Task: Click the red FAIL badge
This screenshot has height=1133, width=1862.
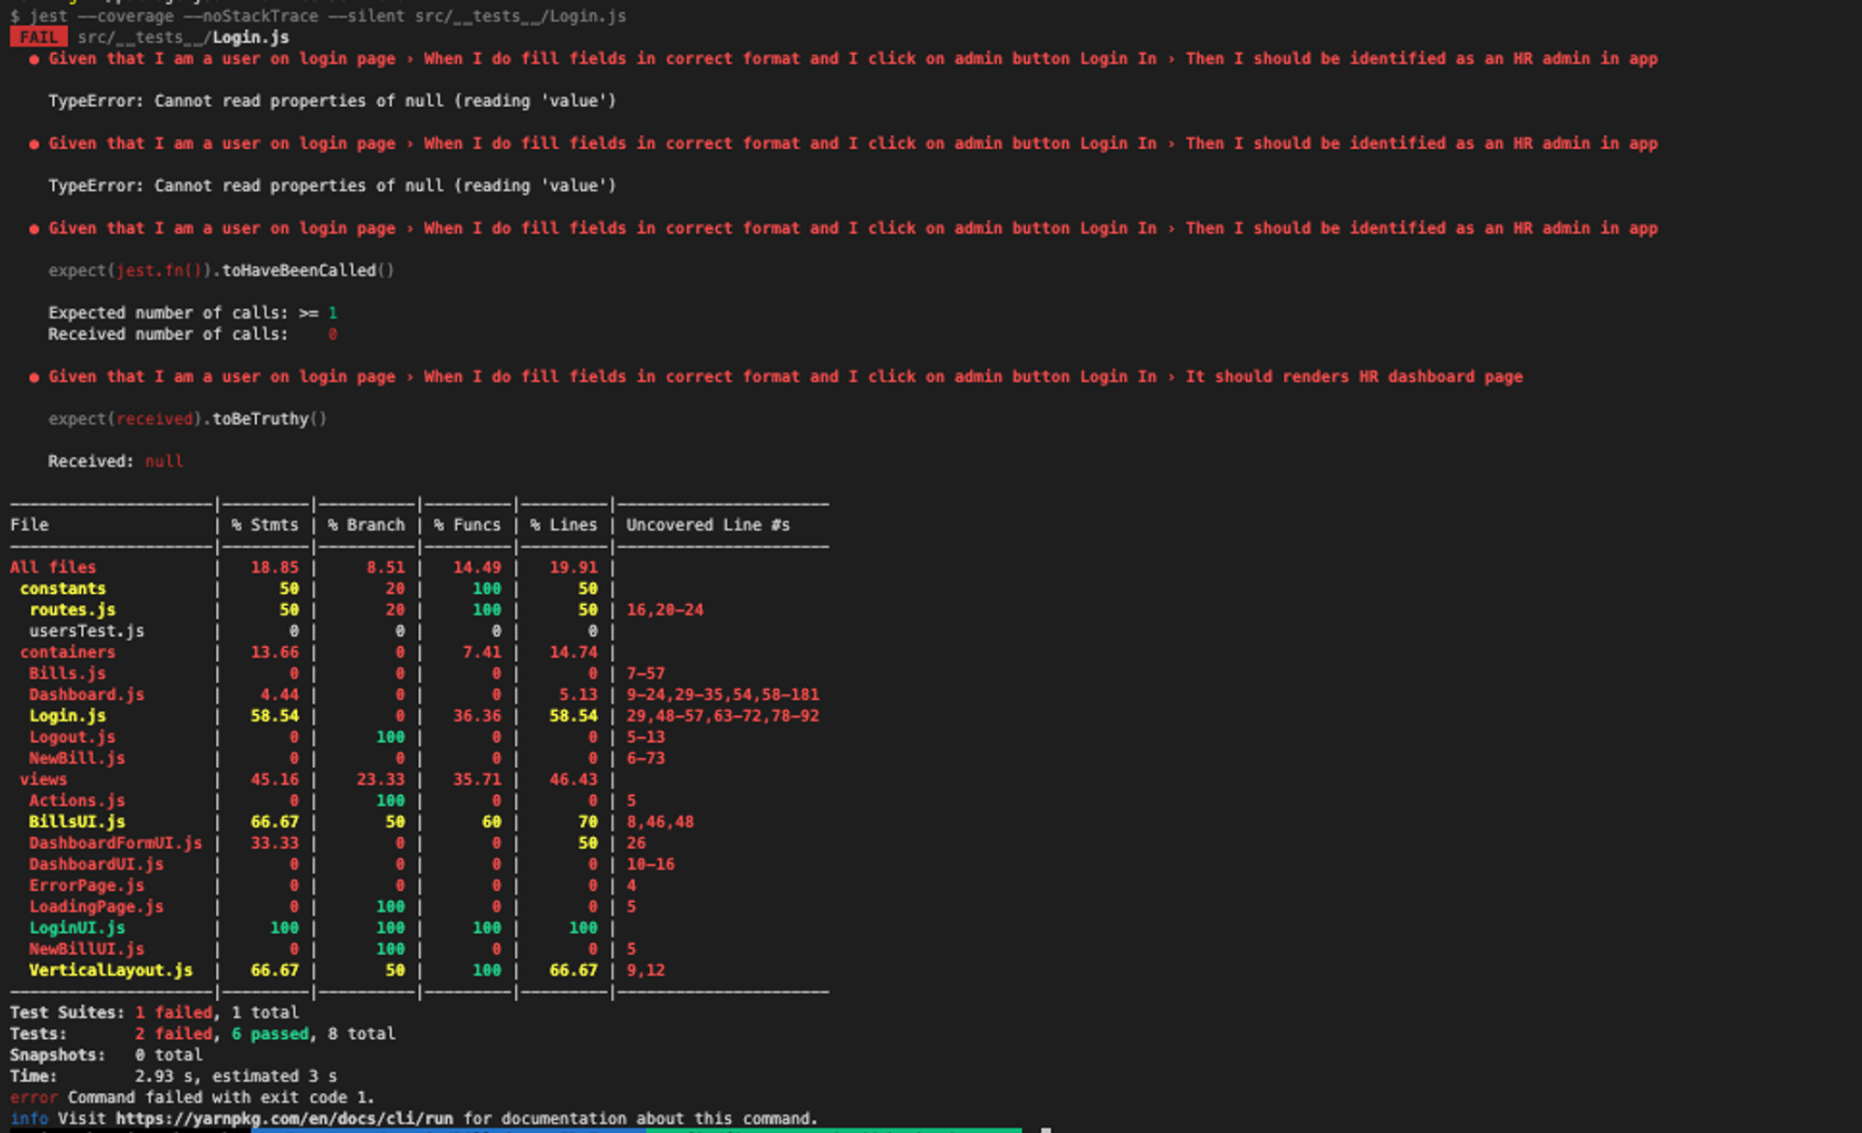Action: pos(38,37)
